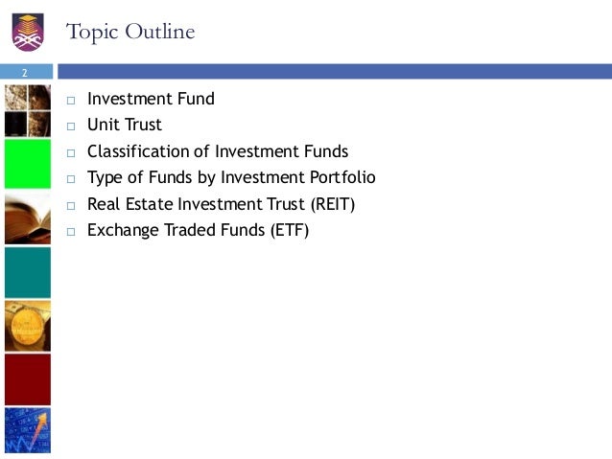Check the Investment Fund bullet box

(x=71, y=101)
